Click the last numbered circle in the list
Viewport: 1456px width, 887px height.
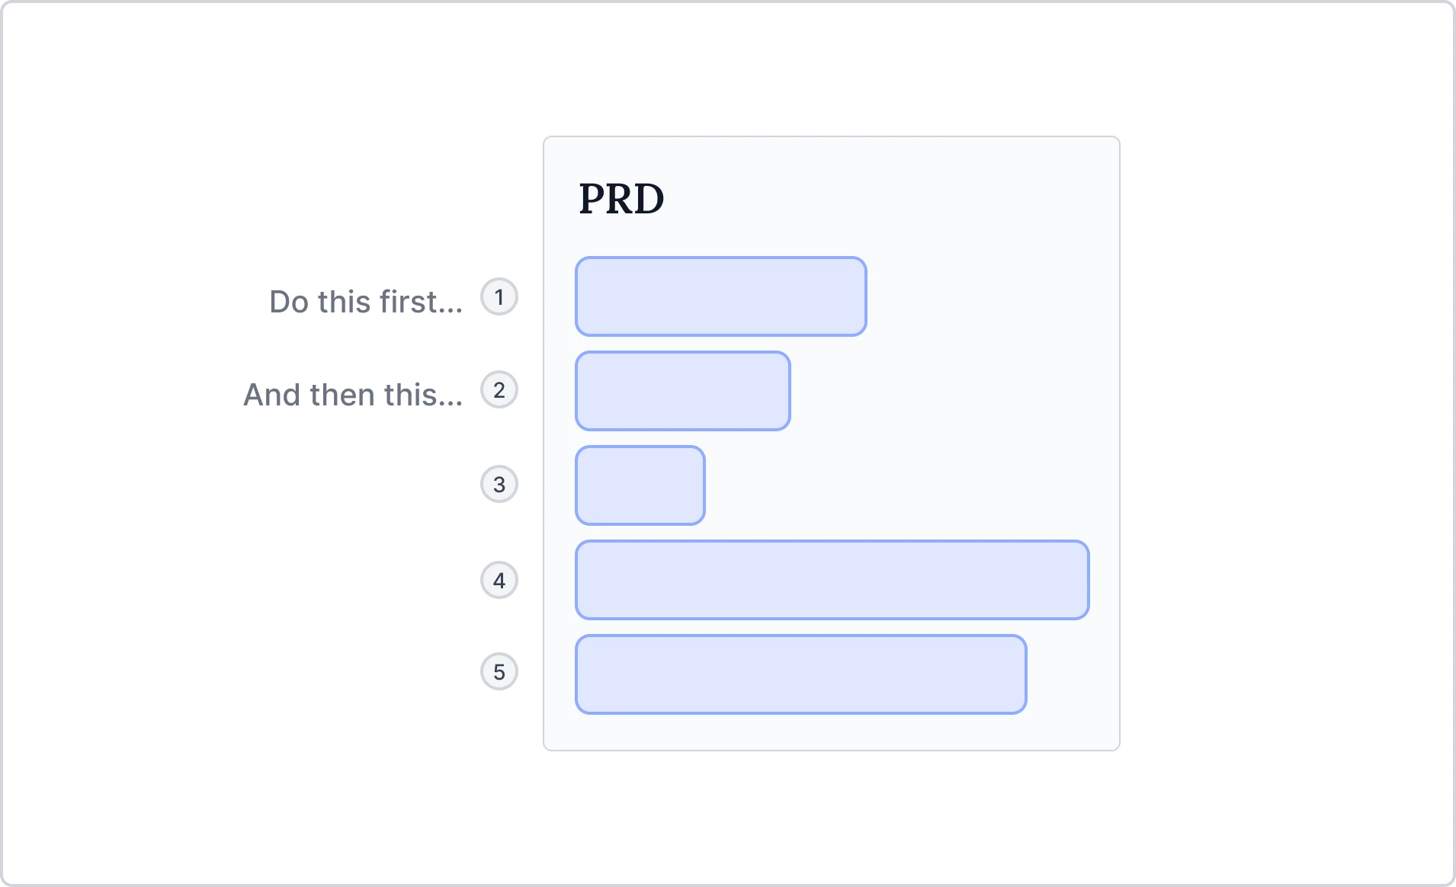click(499, 671)
